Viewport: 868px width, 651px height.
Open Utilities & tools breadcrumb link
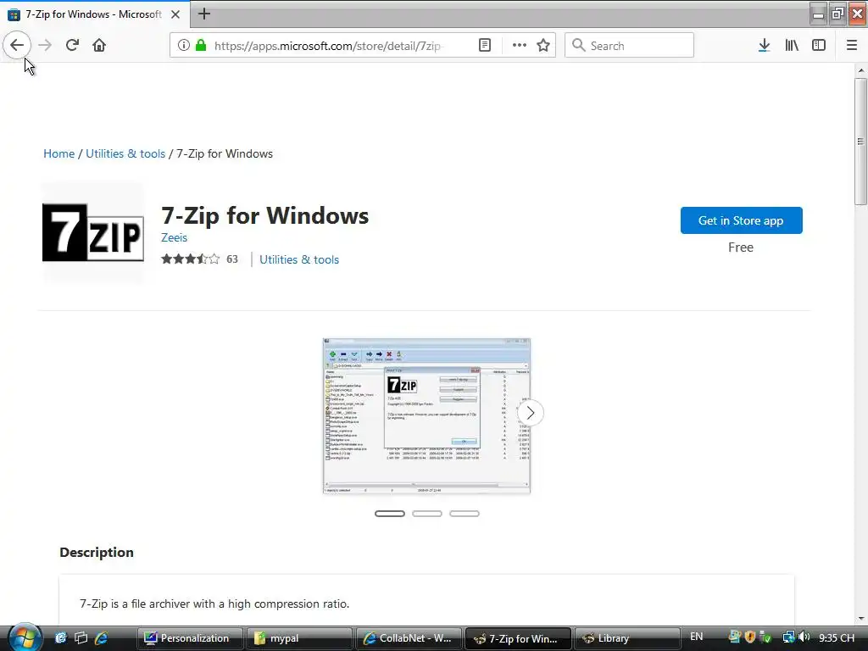click(x=125, y=153)
